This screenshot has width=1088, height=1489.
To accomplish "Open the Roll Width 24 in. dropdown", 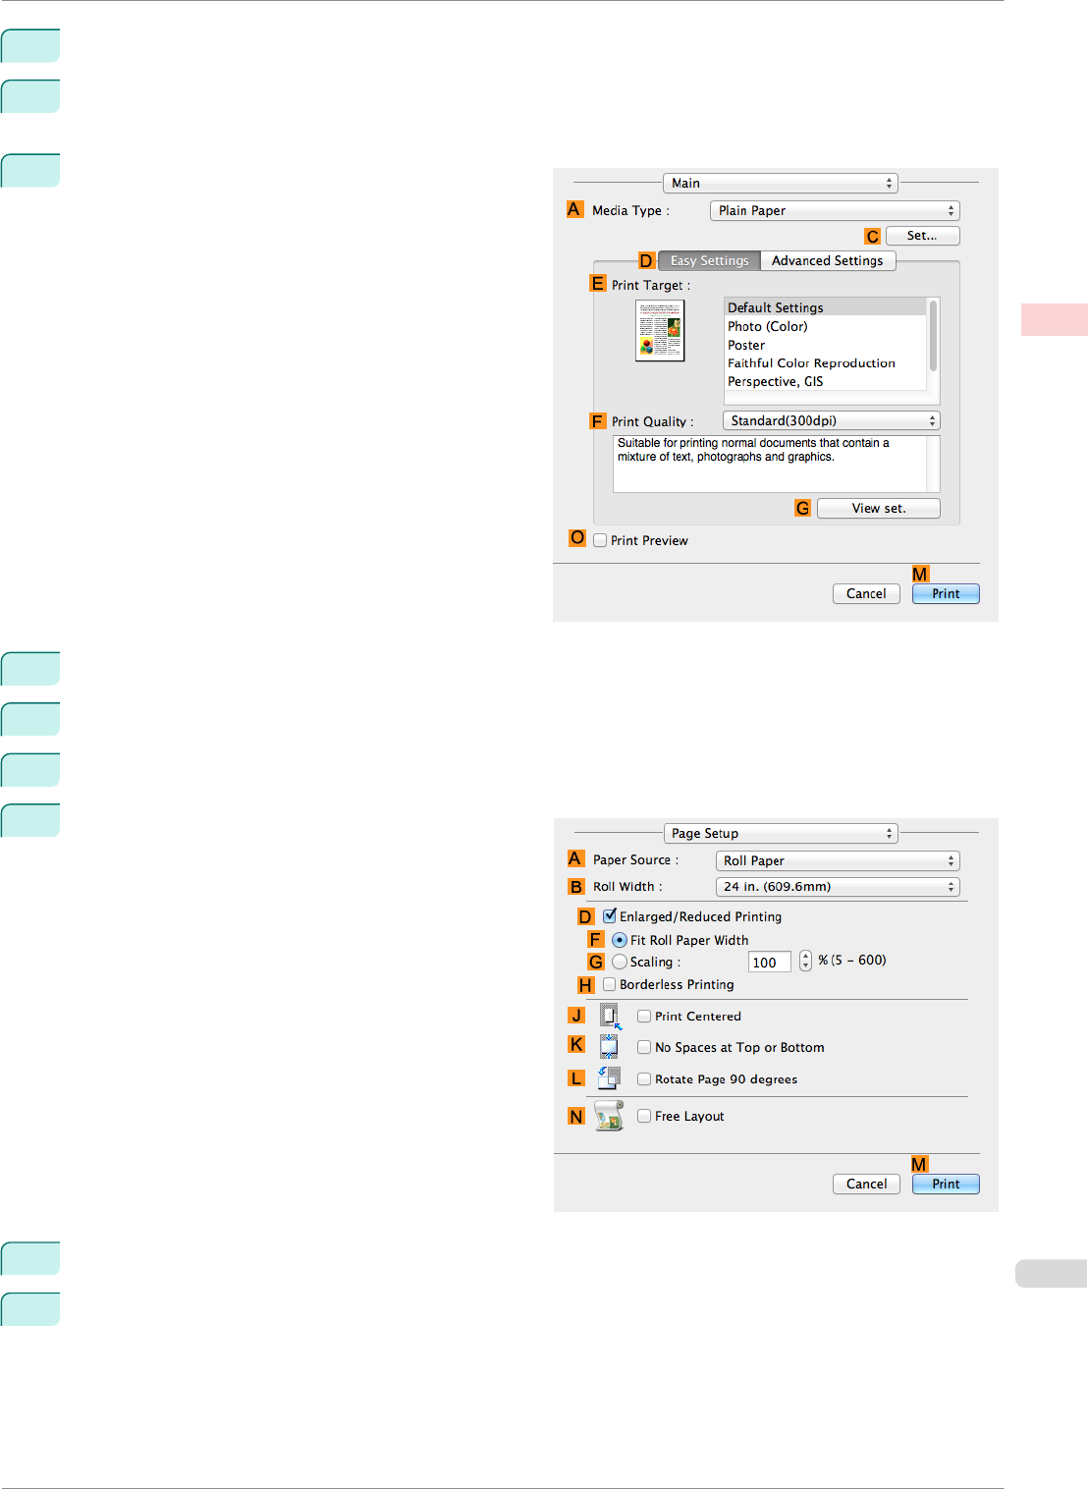I will (x=838, y=886).
